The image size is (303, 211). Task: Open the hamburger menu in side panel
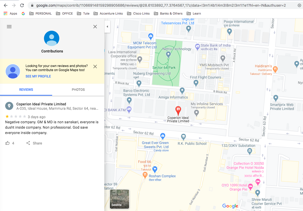(9, 27)
